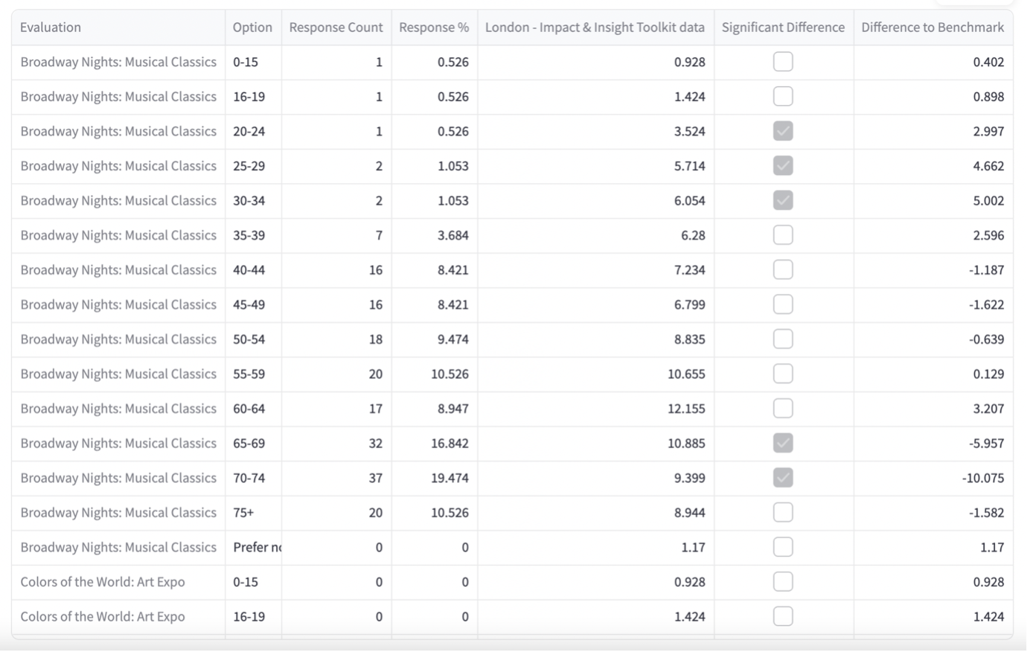Click the Significant Difference column header
The image size is (1030, 652).
783,28
